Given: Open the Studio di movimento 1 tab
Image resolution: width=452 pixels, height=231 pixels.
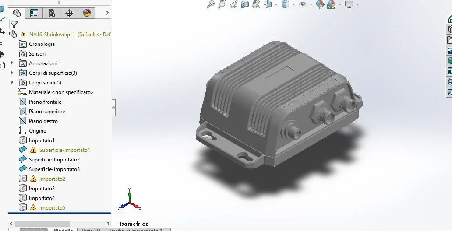Looking at the screenshot, I should tap(136, 230).
